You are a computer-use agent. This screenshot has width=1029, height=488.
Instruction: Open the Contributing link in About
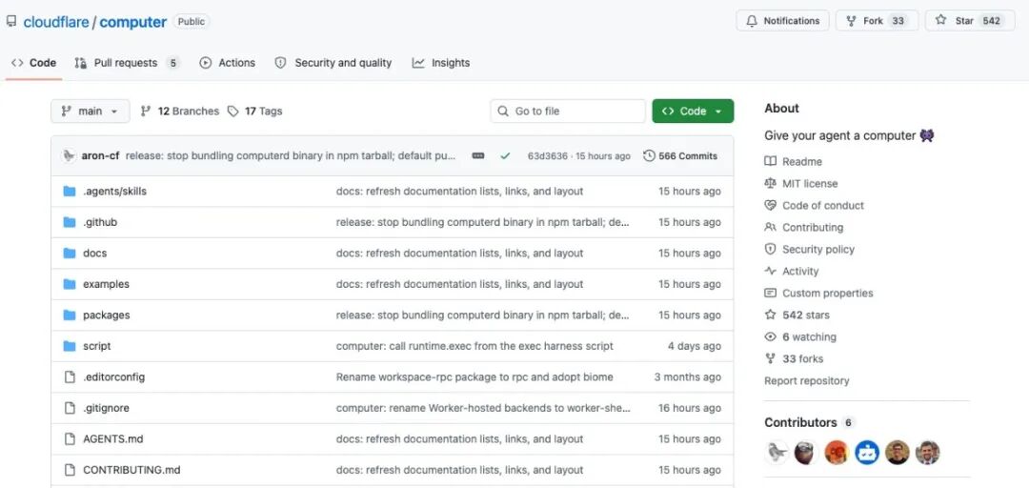(813, 227)
